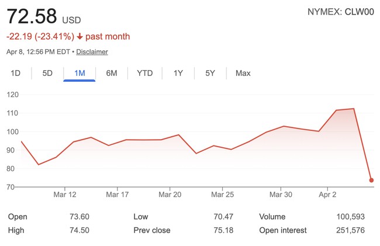This screenshot has height=246, width=380.
Task: Select the active 1M tab
Action: (x=80, y=73)
